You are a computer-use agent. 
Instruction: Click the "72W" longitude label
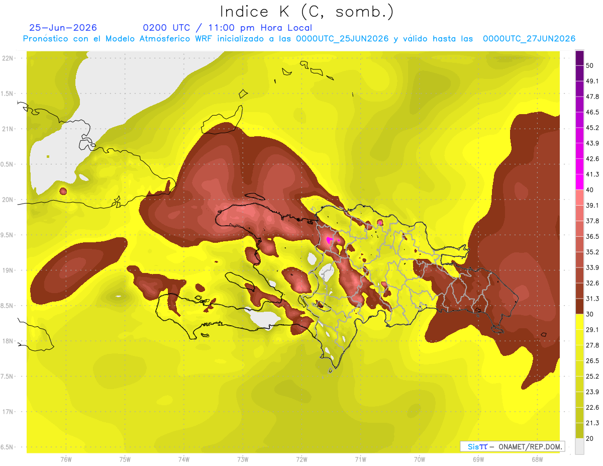[x=301, y=459]
